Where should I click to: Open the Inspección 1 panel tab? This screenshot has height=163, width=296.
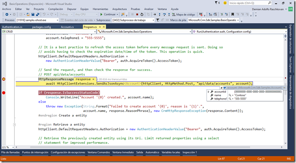(x=190, y=152)
